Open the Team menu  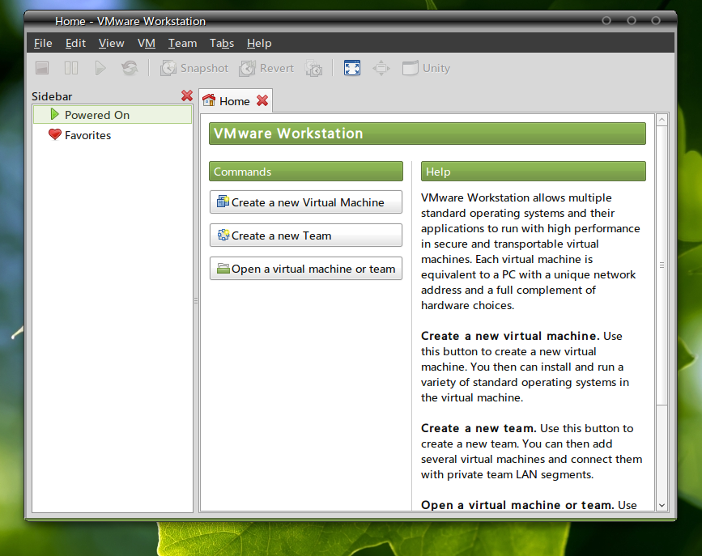pyautogui.click(x=182, y=43)
